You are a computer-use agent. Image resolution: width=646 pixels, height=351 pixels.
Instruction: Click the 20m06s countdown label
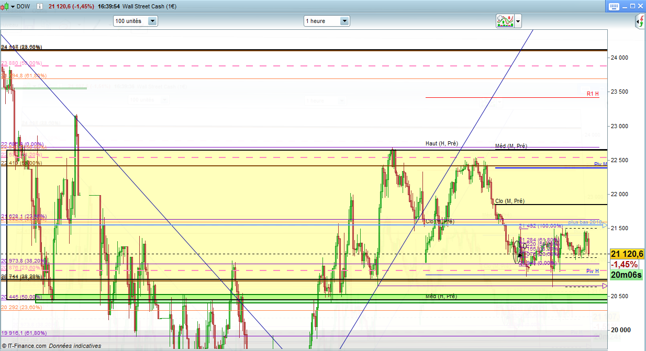pos(626,275)
